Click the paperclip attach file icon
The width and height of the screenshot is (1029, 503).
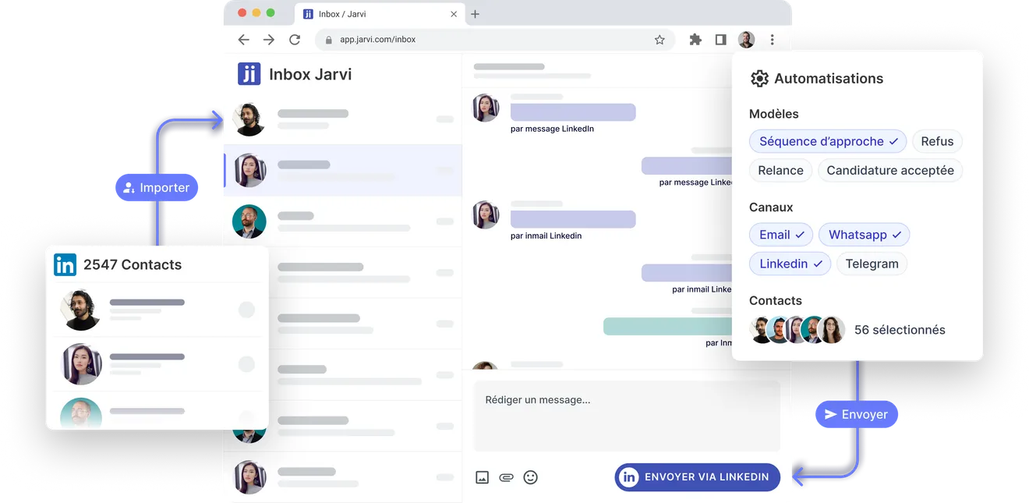tap(506, 477)
